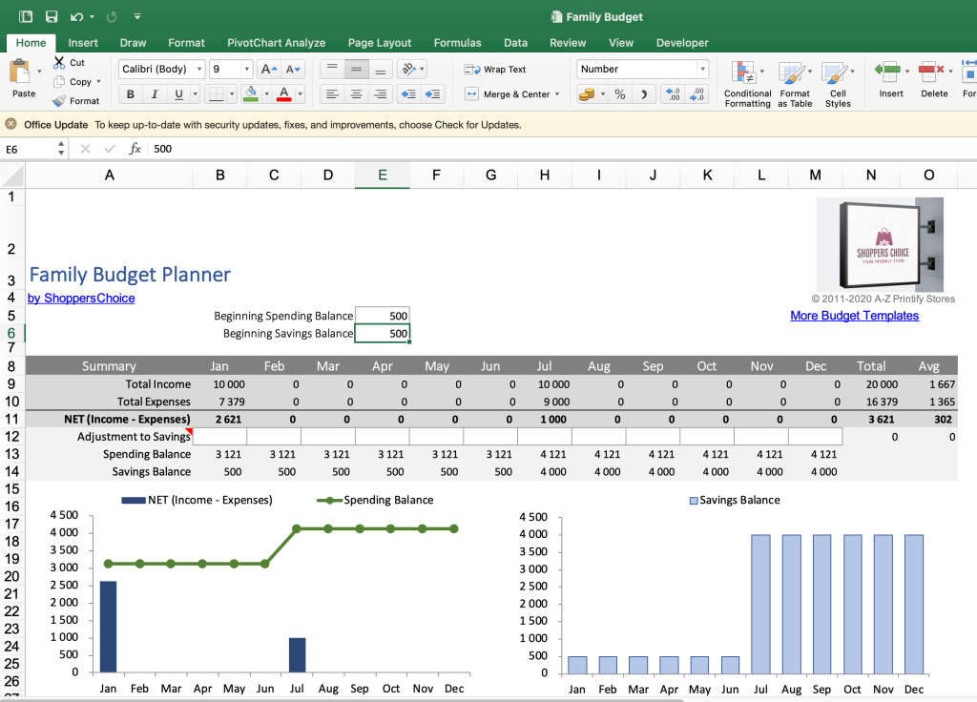Click the Insert Cells icon

(888, 76)
